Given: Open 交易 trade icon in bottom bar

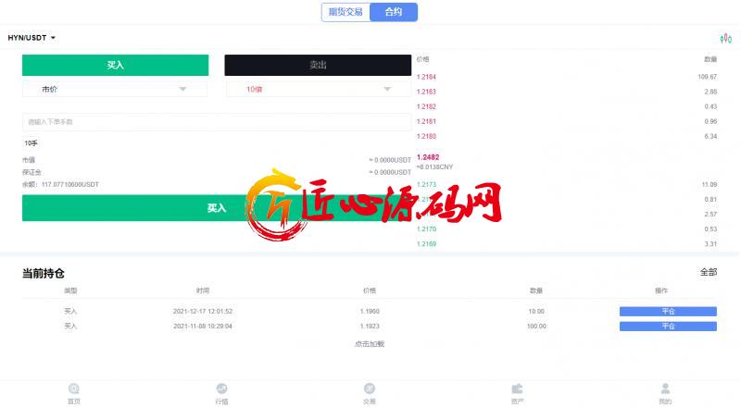Looking at the screenshot, I should (370, 388).
